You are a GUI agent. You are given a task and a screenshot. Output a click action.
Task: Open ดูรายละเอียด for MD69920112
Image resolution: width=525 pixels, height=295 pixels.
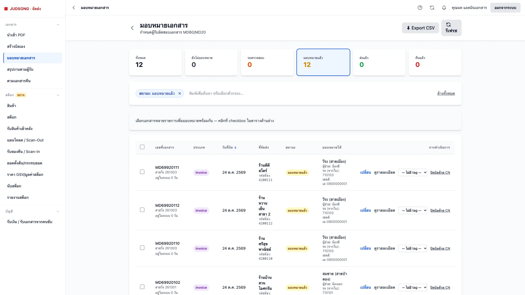tap(384, 211)
